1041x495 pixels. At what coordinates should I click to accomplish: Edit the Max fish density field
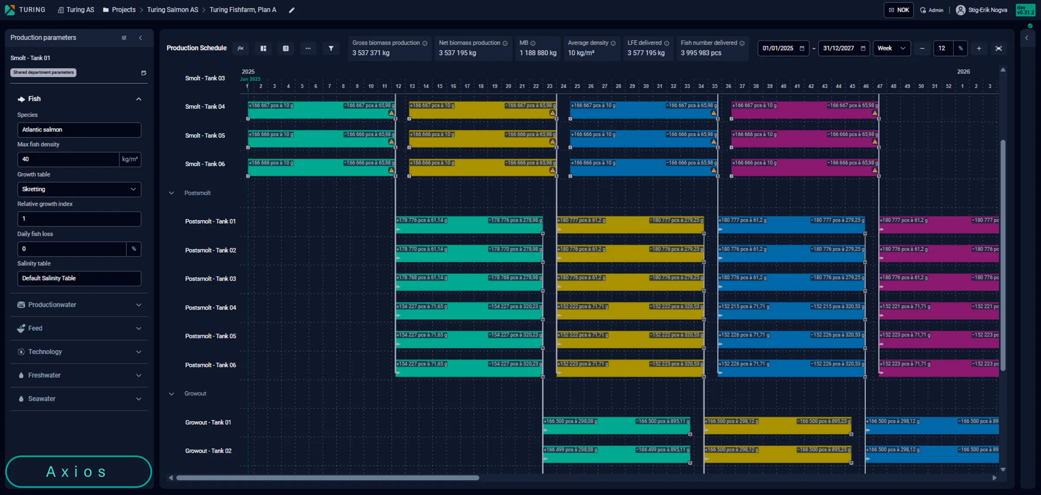click(x=68, y=159)
